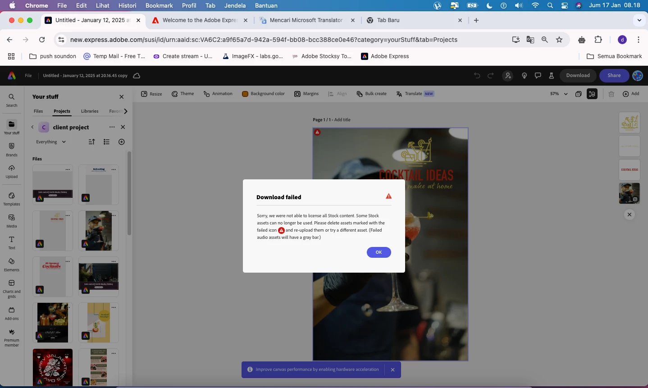Select the bartender photo layer thumbnail
Viewport: 648px width, 388px height.
click(x=630, y=193)
